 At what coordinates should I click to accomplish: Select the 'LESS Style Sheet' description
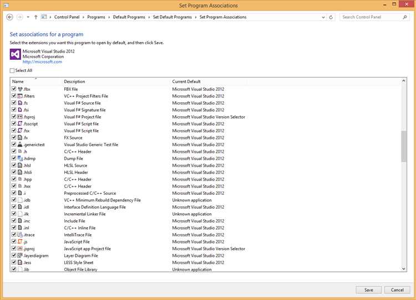pyautogui.click(x=79, y=262)
